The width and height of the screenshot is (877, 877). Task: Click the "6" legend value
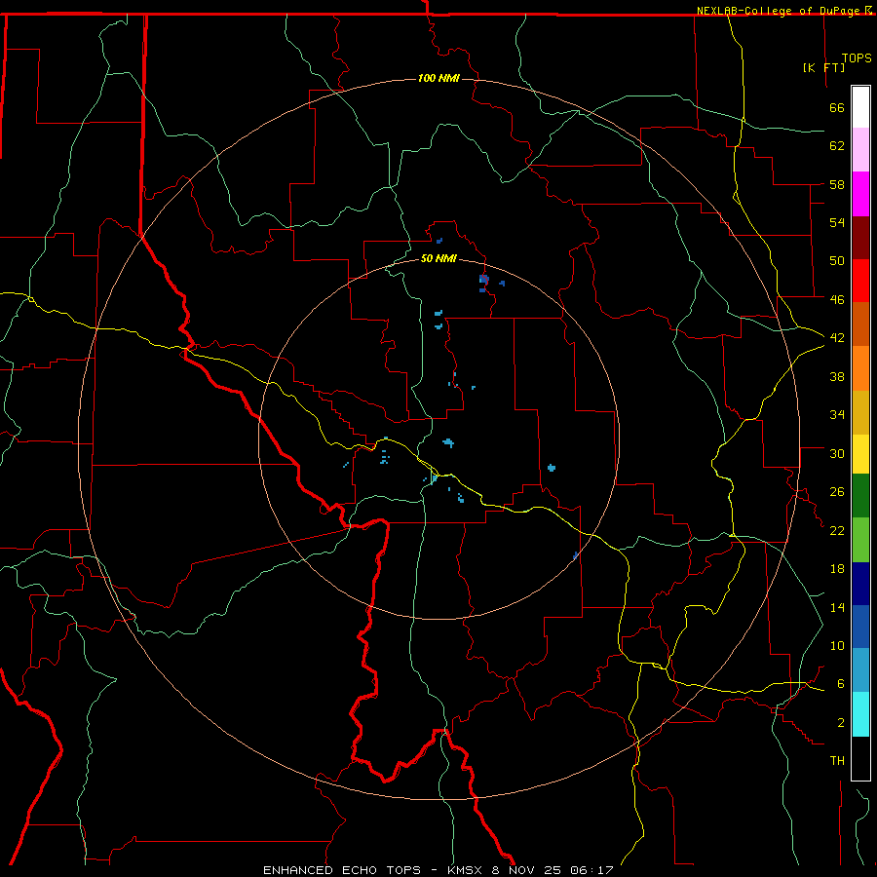point(841,684)
